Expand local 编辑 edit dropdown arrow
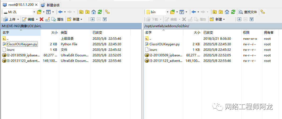 click(x=37, y=19)
